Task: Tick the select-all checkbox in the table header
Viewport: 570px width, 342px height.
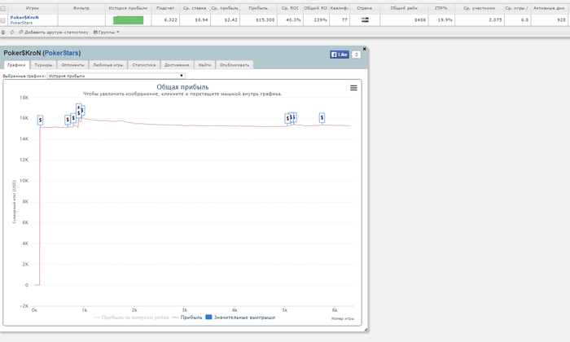Action: pyautogui.click(x=3, y=8)
